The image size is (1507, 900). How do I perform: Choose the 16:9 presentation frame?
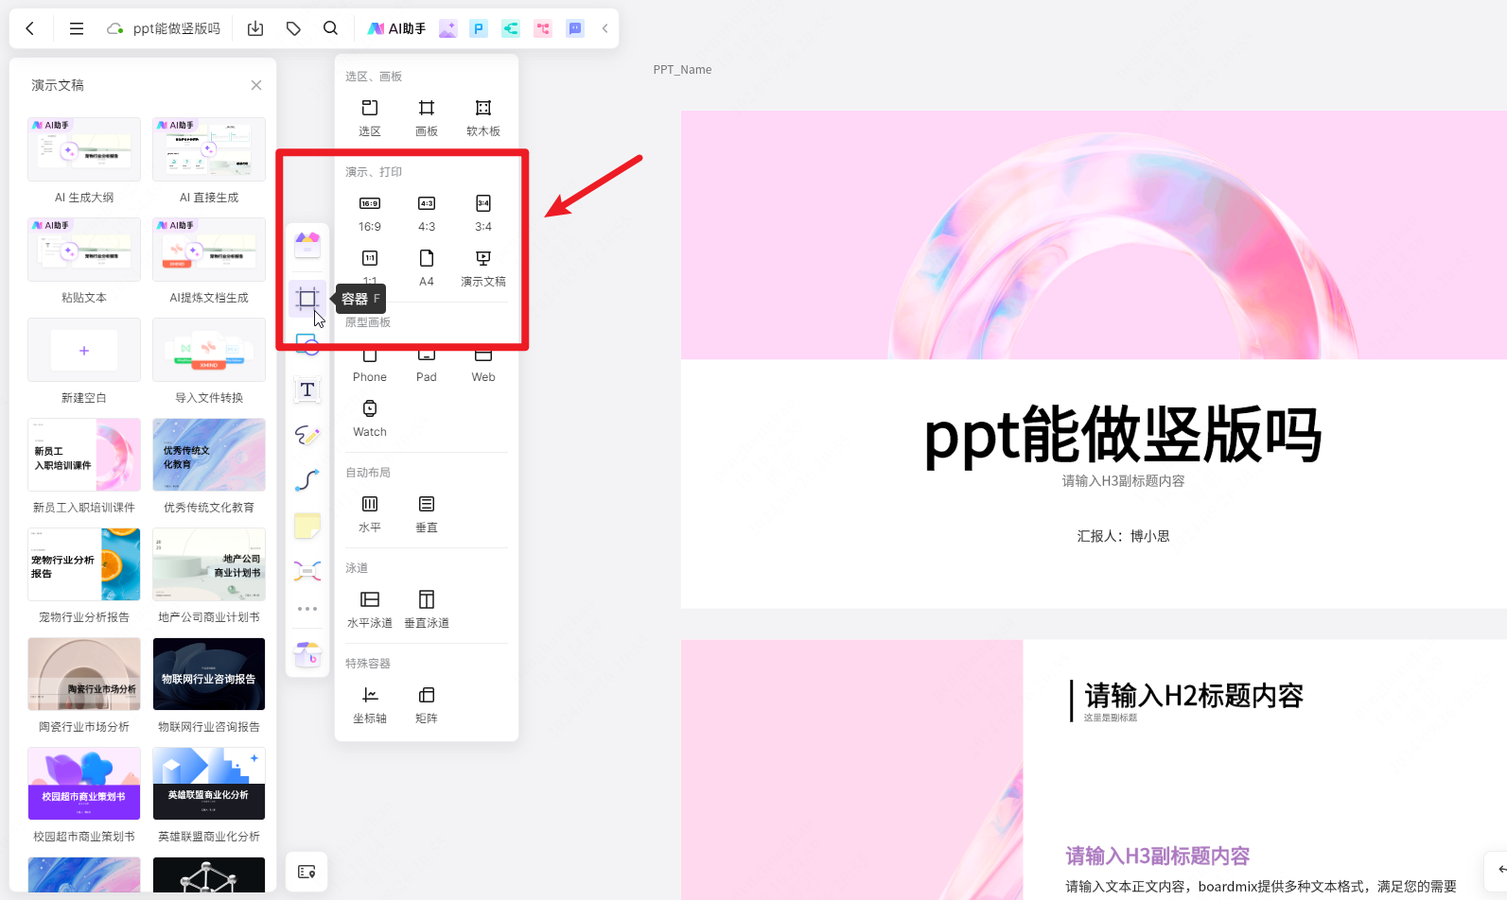[370, 213]
